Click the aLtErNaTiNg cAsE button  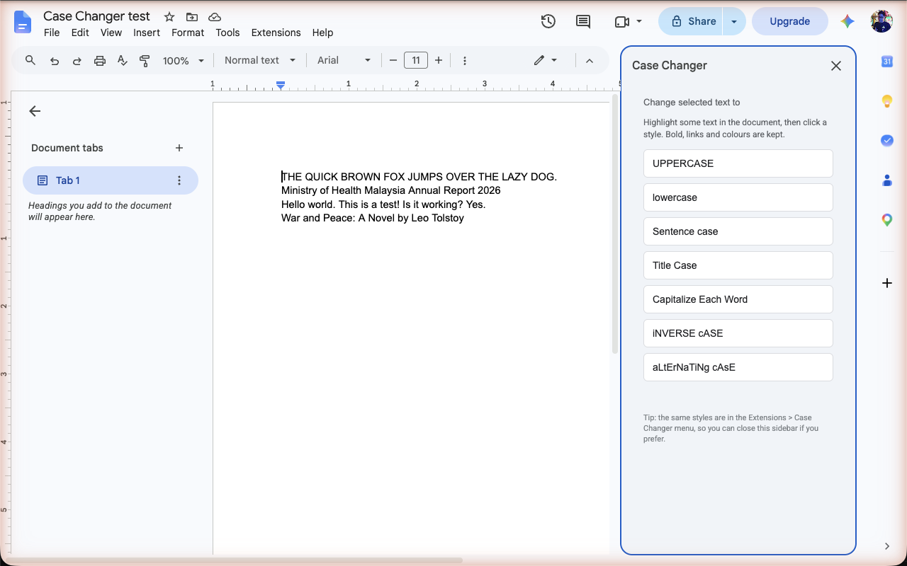pos(738,367)
